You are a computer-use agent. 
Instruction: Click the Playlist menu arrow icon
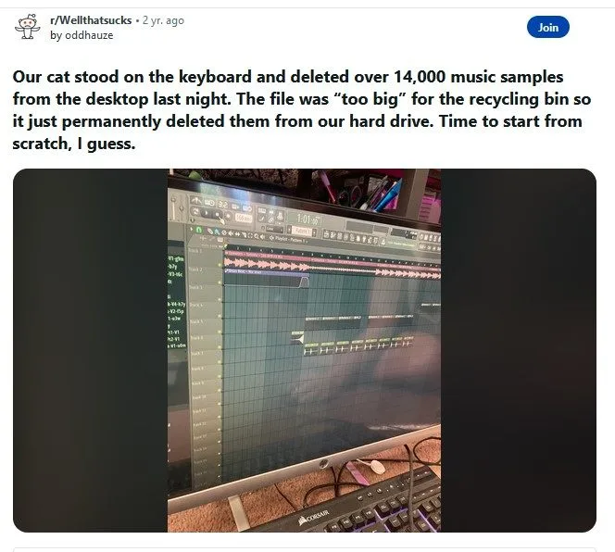[271, 238]
